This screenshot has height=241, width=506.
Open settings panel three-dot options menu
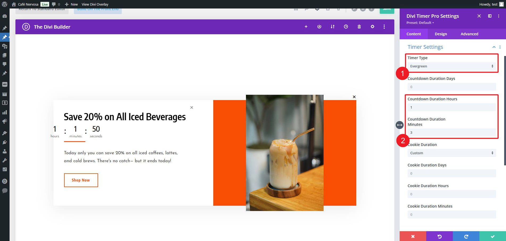499,16
